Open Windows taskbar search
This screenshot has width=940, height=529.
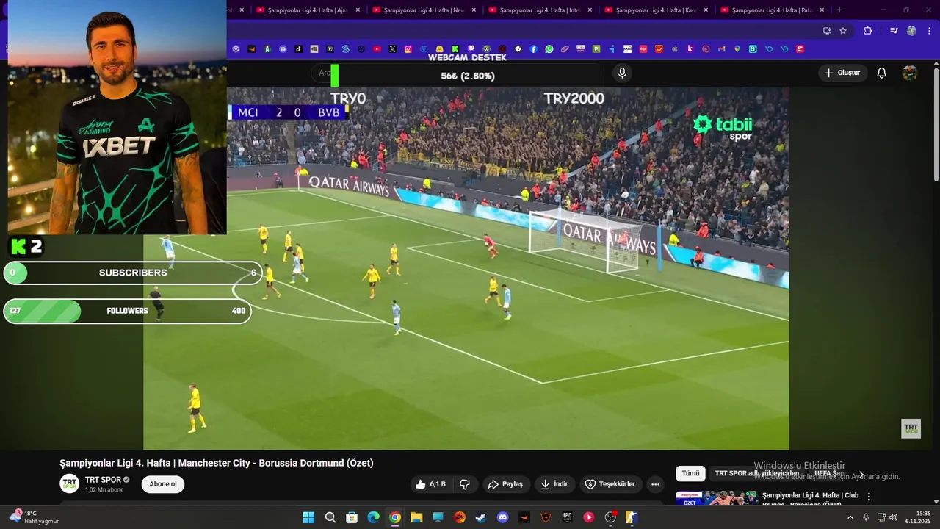point(330,517)
